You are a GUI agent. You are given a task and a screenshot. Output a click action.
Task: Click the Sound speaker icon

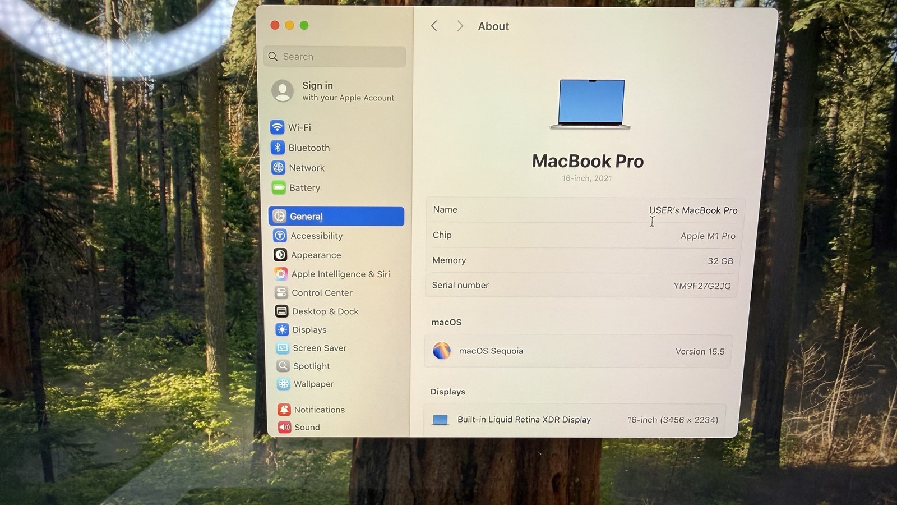[x=285, y=427]
